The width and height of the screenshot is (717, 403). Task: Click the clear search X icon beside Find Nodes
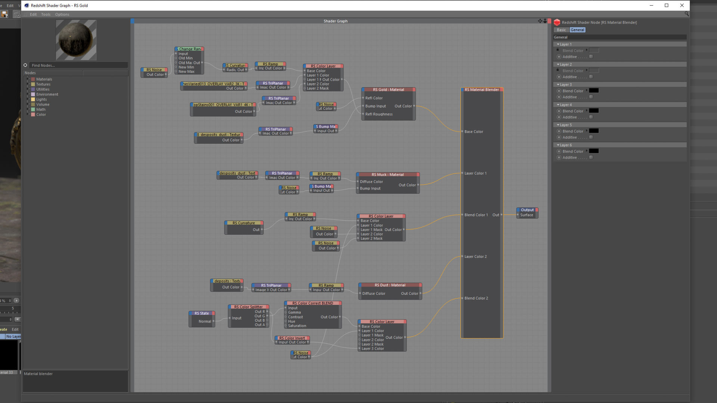pos(25,65)
